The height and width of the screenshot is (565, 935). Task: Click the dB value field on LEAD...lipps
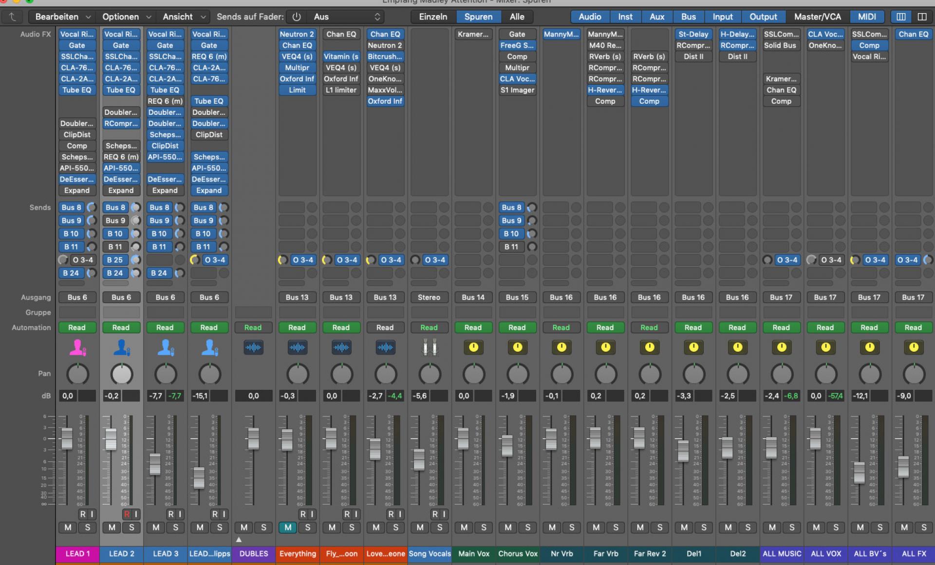200,396
